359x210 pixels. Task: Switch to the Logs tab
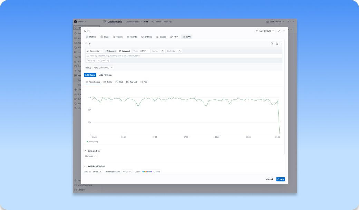[x=105, y=37]
